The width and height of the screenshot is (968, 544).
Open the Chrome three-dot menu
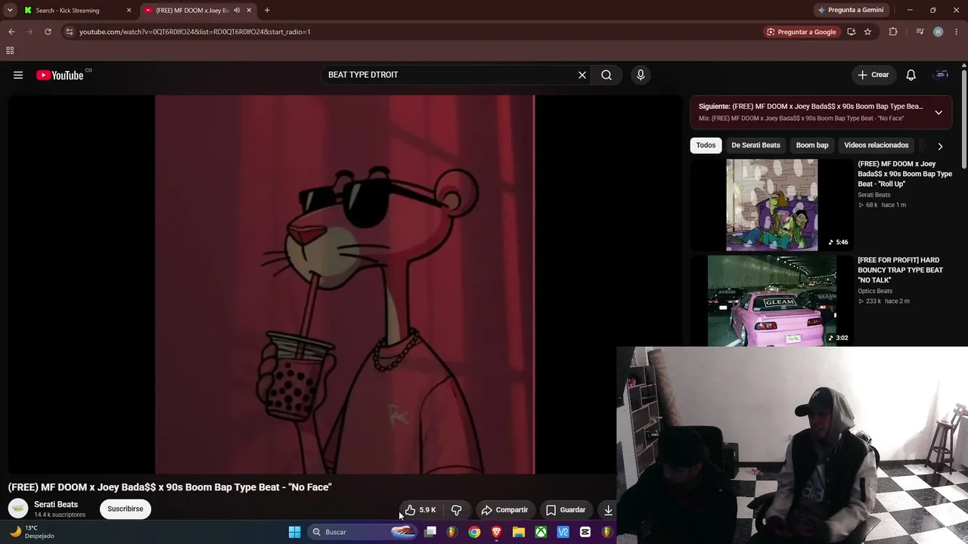[x=957, y=32]
